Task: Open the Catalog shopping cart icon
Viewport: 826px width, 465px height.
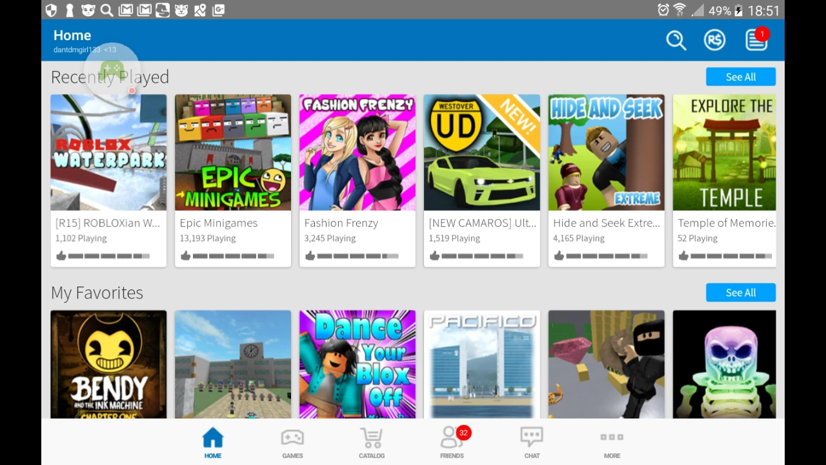Action: click(372, 438)
